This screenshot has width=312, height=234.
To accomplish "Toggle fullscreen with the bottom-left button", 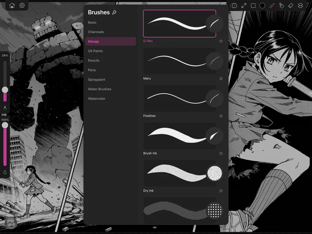I will pyautogui.click(x=11, y=223).
